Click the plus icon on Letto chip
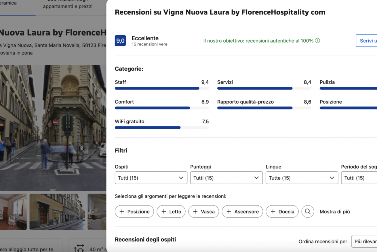The width and height of the screenshot is (377, 252). (164, 212)
